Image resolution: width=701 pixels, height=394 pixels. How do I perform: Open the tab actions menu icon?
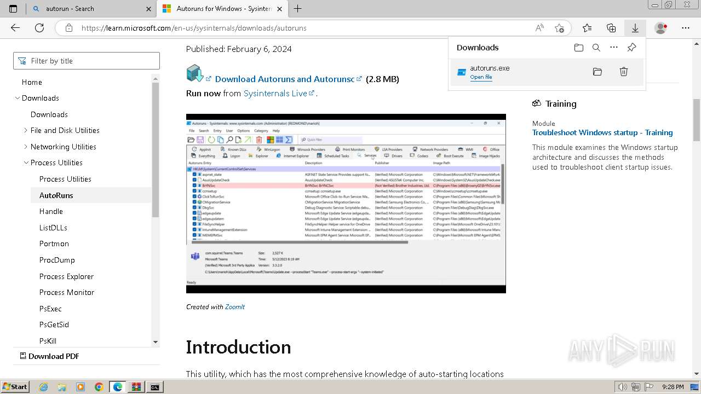pyautogui.click(x=13, y=9)
